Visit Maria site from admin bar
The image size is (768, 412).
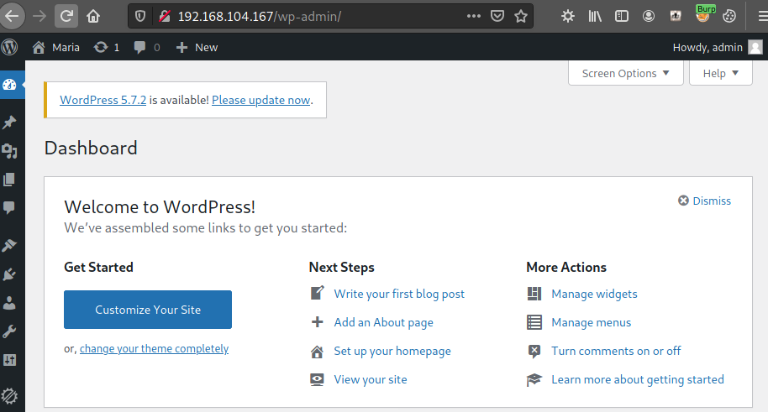coord(55,48)
